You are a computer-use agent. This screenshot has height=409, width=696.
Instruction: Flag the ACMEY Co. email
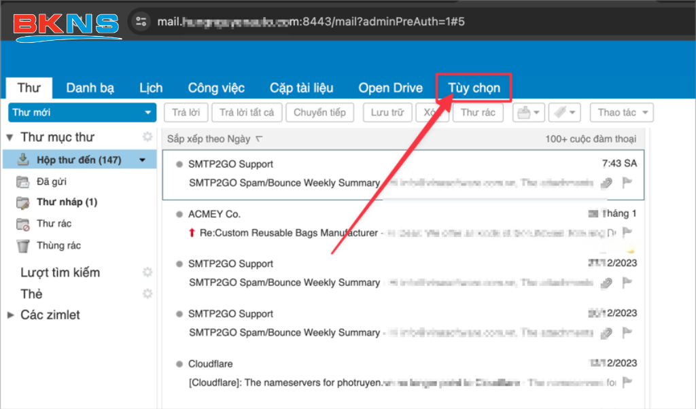pyautogui.click(x=627, y=232)
